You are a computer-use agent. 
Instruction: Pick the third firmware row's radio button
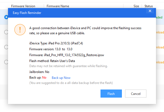pyautogui.click(x=6, y=47)
